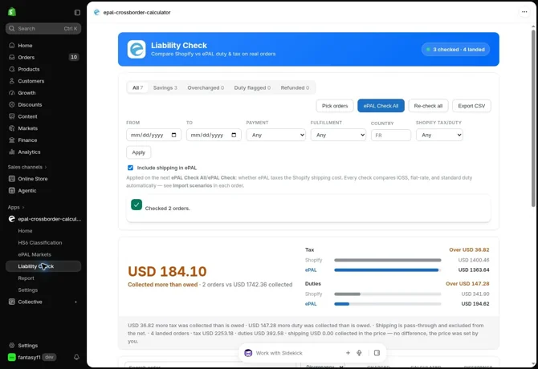Viewport: 538px width, 369px height.
Task: Click the FROM date input
Action: [153, 135]
